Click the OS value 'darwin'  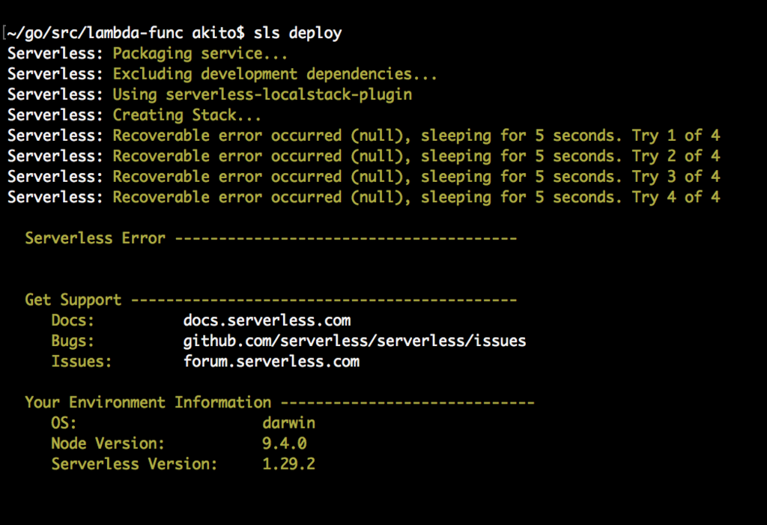[x=288, y=423]
